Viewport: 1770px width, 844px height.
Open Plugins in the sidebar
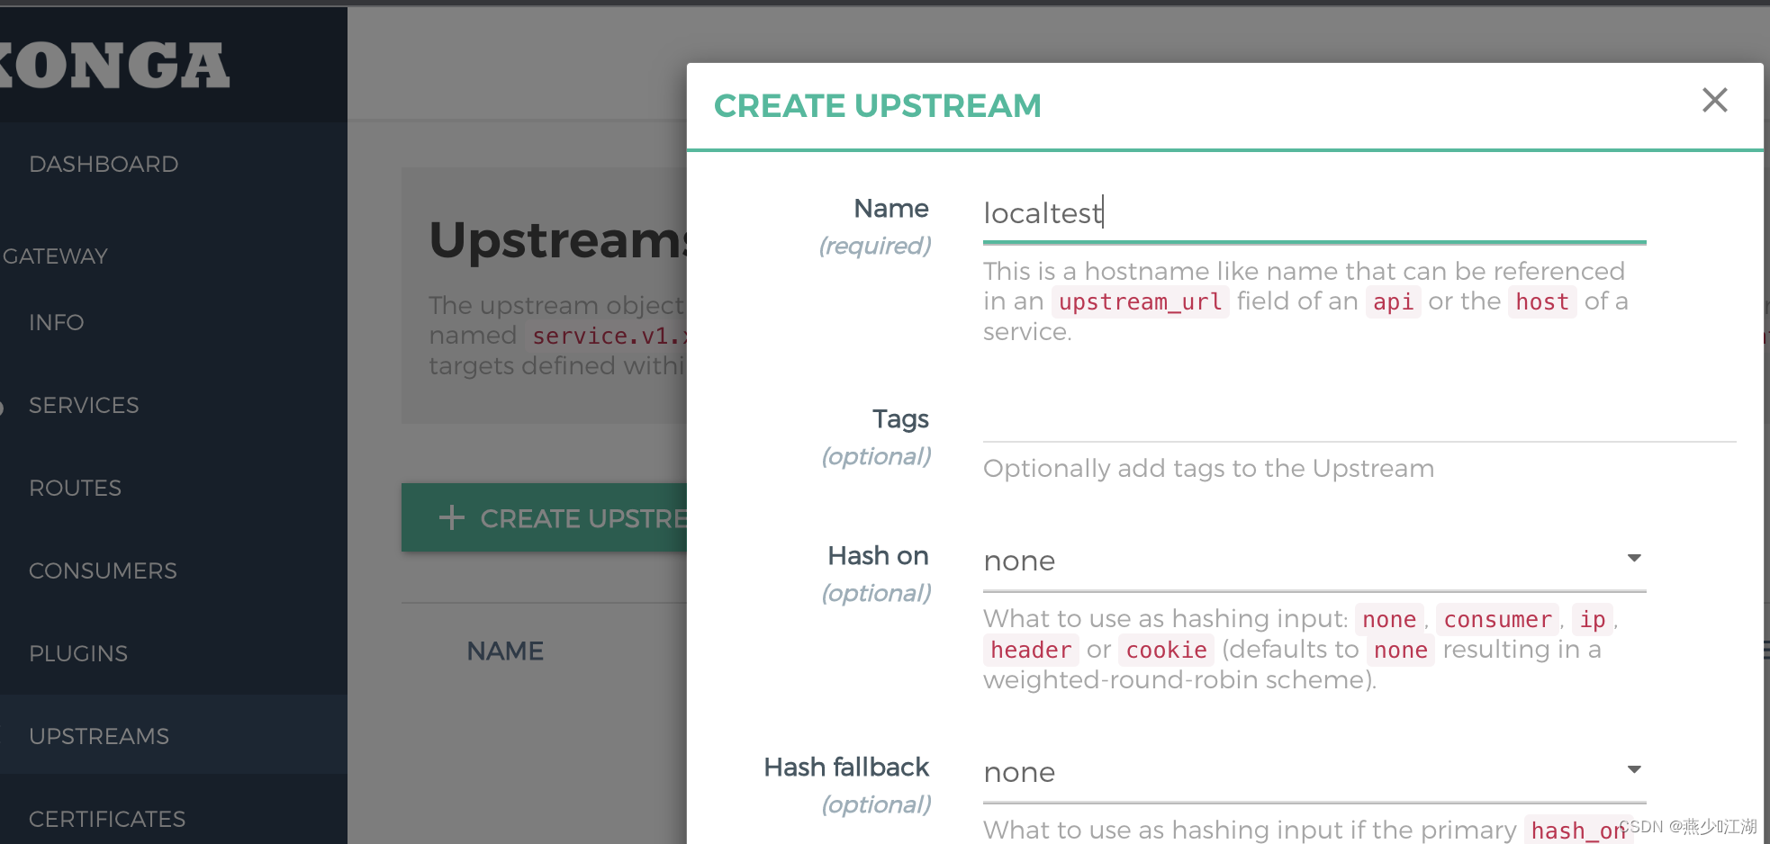pyautogui.click(x=78, y=654)
